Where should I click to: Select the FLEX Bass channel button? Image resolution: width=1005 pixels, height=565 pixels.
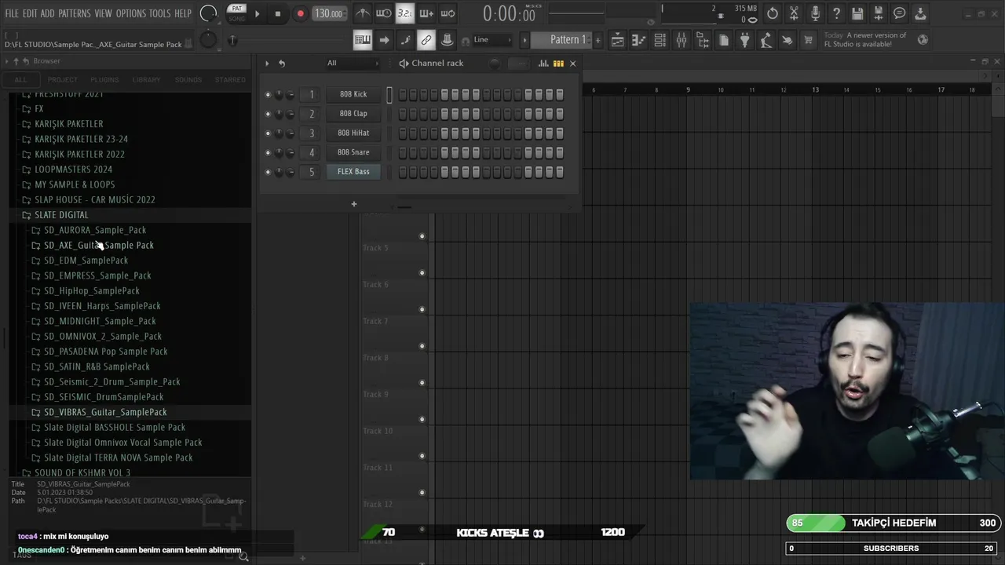tap(353, 172)
